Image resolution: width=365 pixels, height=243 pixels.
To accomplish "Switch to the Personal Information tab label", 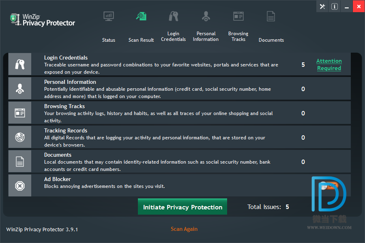I will point(206,36).
